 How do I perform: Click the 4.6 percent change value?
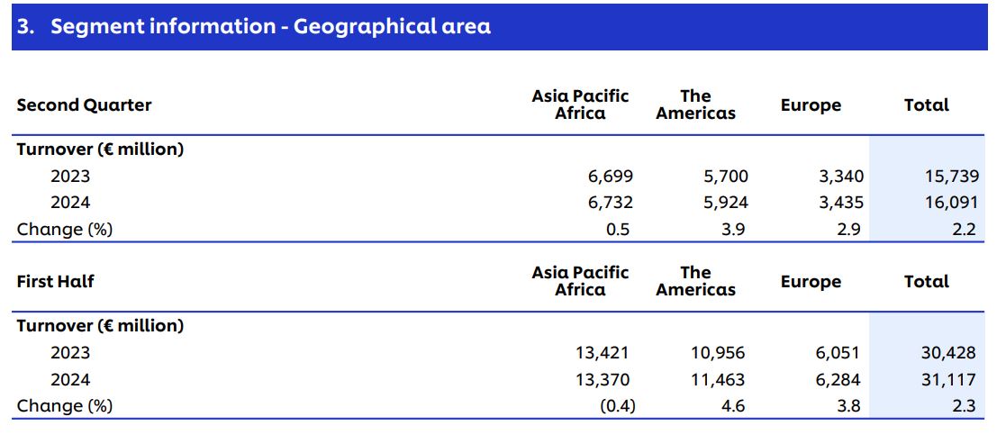click(733, 406)
